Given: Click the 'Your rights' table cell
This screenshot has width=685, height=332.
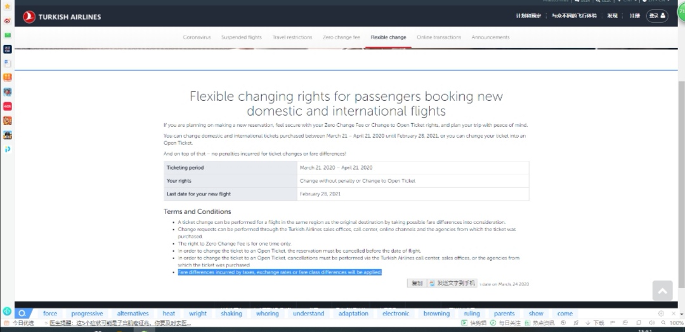Looking at the screenshot, I should click(230, 181).
